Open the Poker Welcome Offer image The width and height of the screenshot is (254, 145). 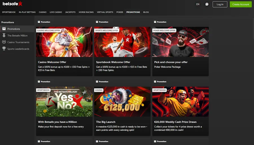tap(180, 42)
